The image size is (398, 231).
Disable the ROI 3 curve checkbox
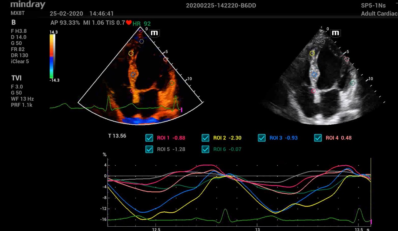click(x=262, y=138)
